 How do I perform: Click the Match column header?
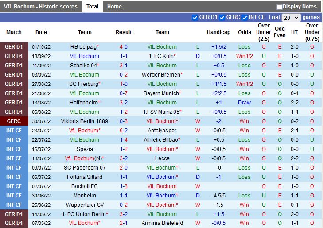click(x=14, y=32)
